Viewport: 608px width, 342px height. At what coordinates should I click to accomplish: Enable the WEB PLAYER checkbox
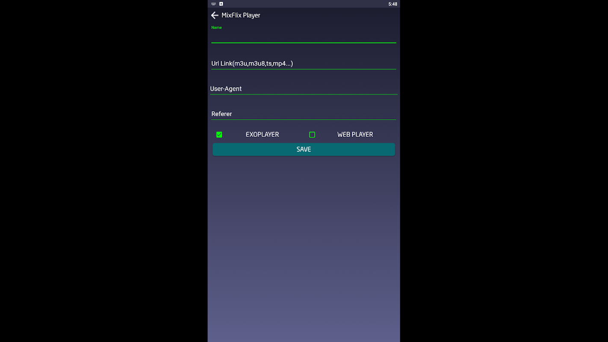click(312, 135)
